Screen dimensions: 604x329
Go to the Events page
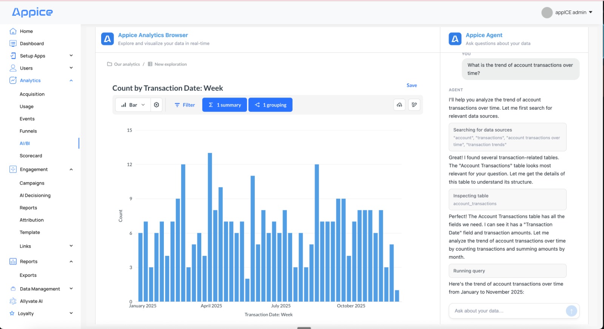tap(27, 119)
